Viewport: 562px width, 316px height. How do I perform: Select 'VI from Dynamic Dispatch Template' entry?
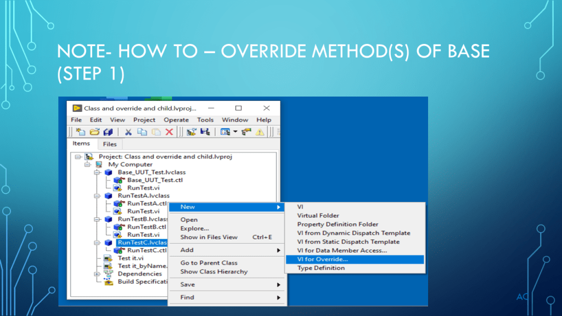point(353,233)
